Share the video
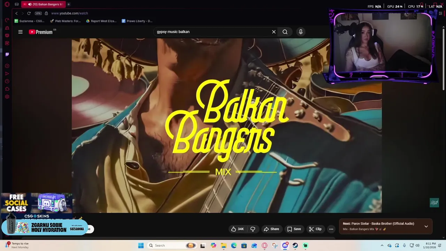This screenshot has height=251, width=446. click(x=271, y=229)
